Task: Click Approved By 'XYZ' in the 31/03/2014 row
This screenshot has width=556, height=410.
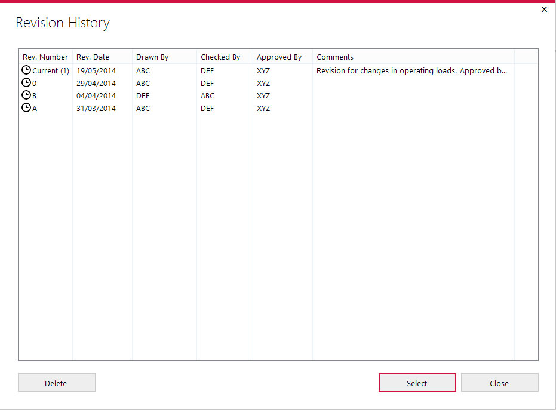Action: pos(263,109)
